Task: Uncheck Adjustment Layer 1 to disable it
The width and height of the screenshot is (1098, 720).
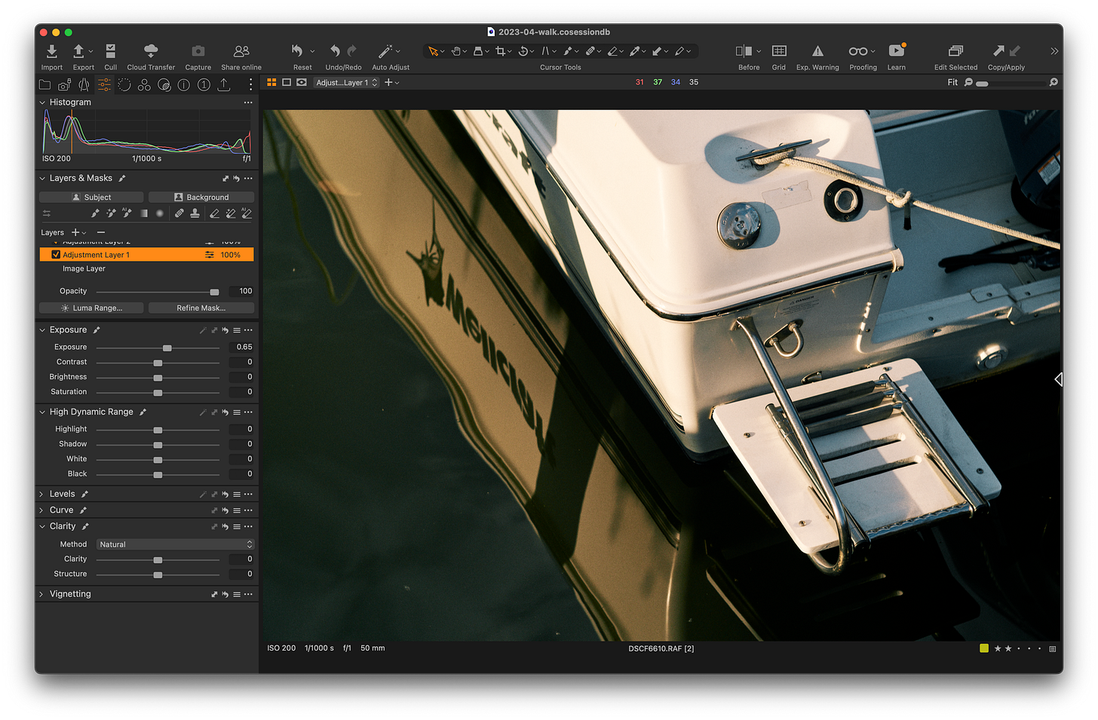Action: 56,255
